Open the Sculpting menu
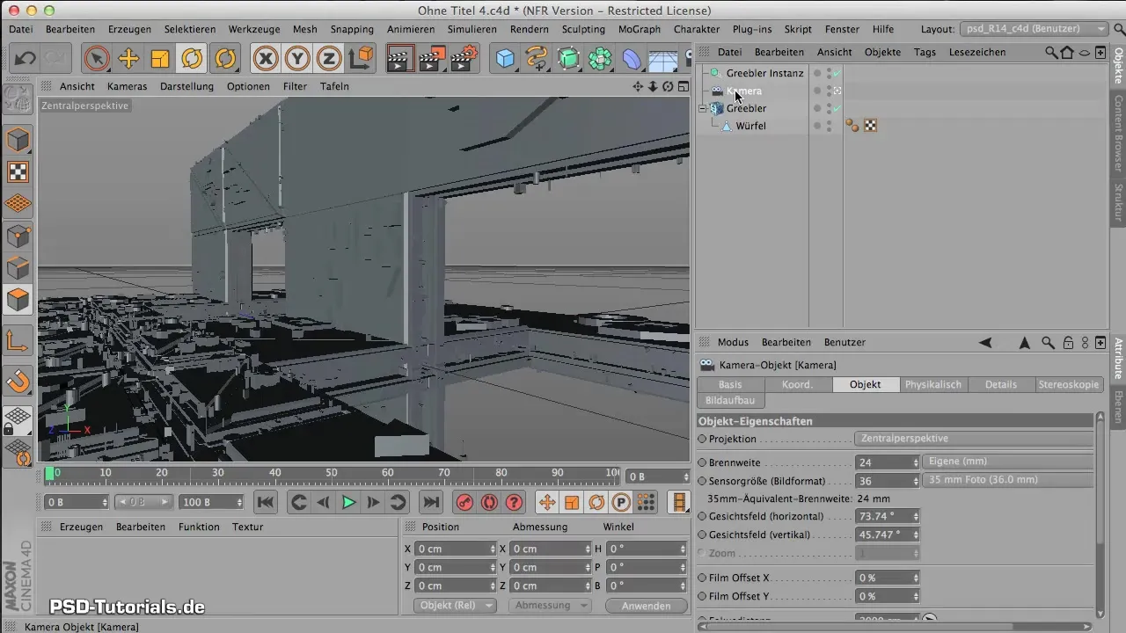This screenshot has height=633, width=1126. pos(584,29)
